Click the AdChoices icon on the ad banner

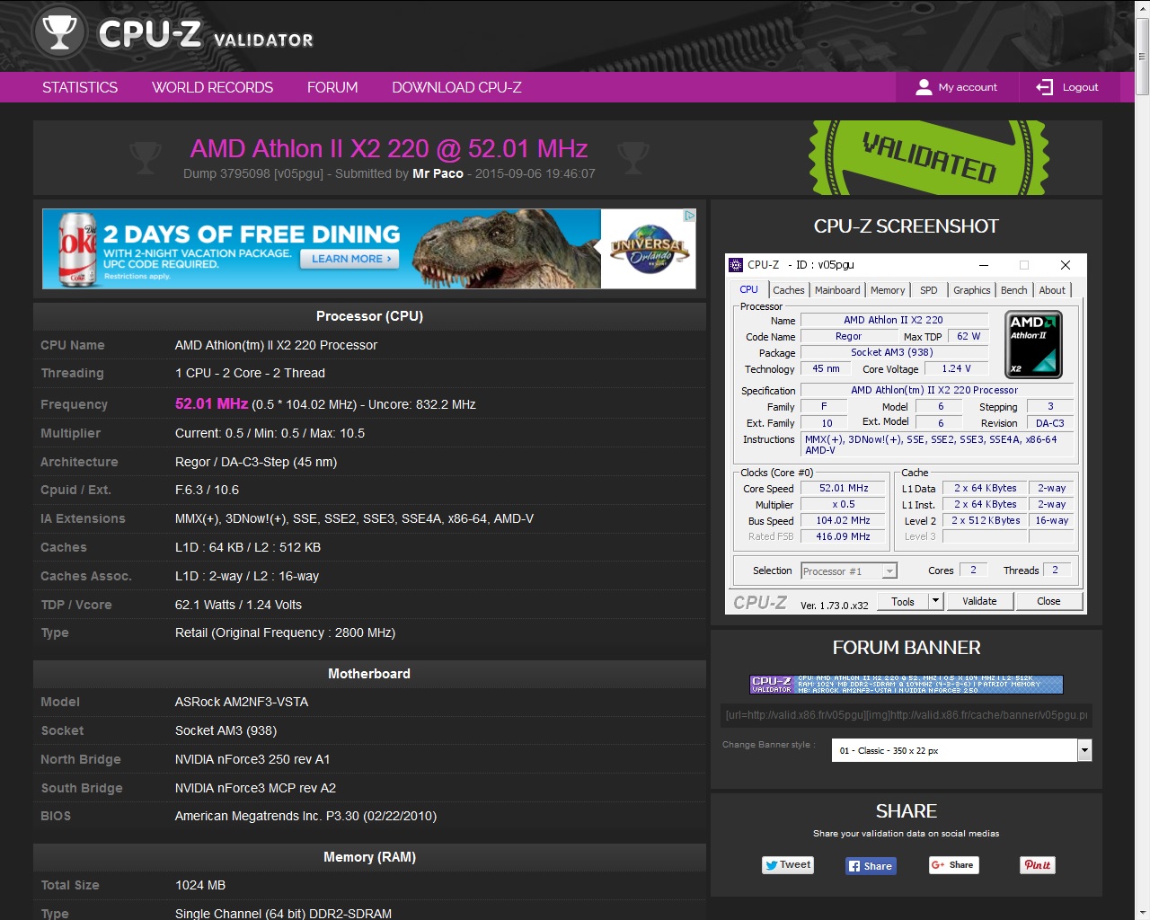689,216
